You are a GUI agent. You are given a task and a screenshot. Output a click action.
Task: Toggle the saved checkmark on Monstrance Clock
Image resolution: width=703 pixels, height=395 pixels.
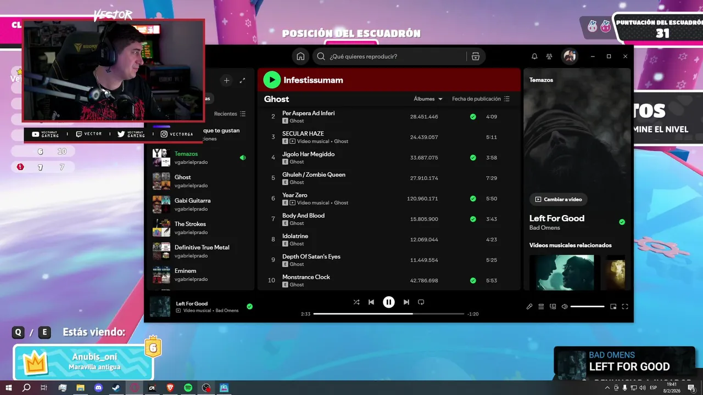click(473, 280)
